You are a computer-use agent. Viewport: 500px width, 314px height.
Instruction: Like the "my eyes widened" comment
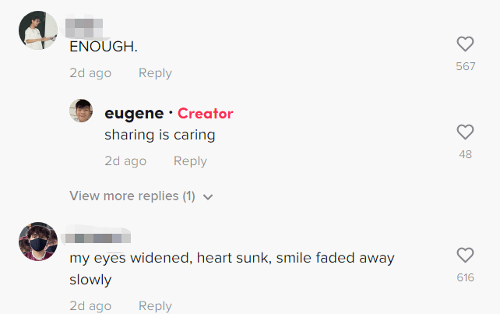pos(465,255)
